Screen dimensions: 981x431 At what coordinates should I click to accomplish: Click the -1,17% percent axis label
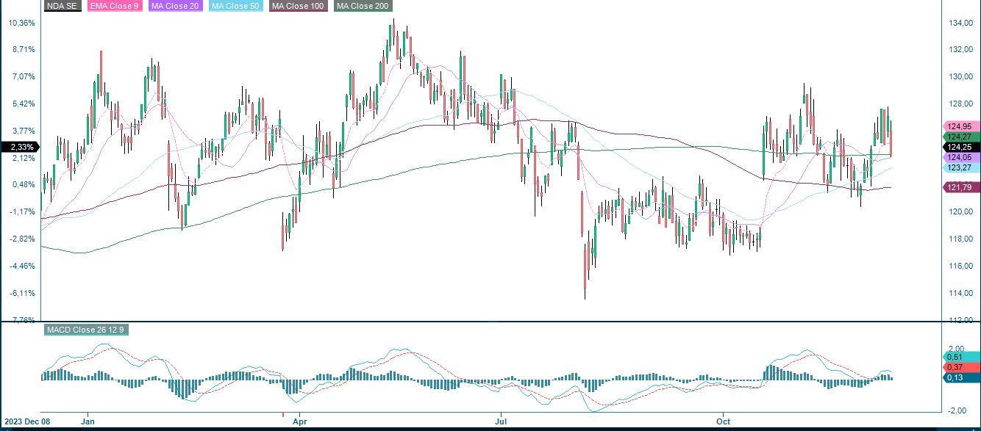(x=21, y=211)
